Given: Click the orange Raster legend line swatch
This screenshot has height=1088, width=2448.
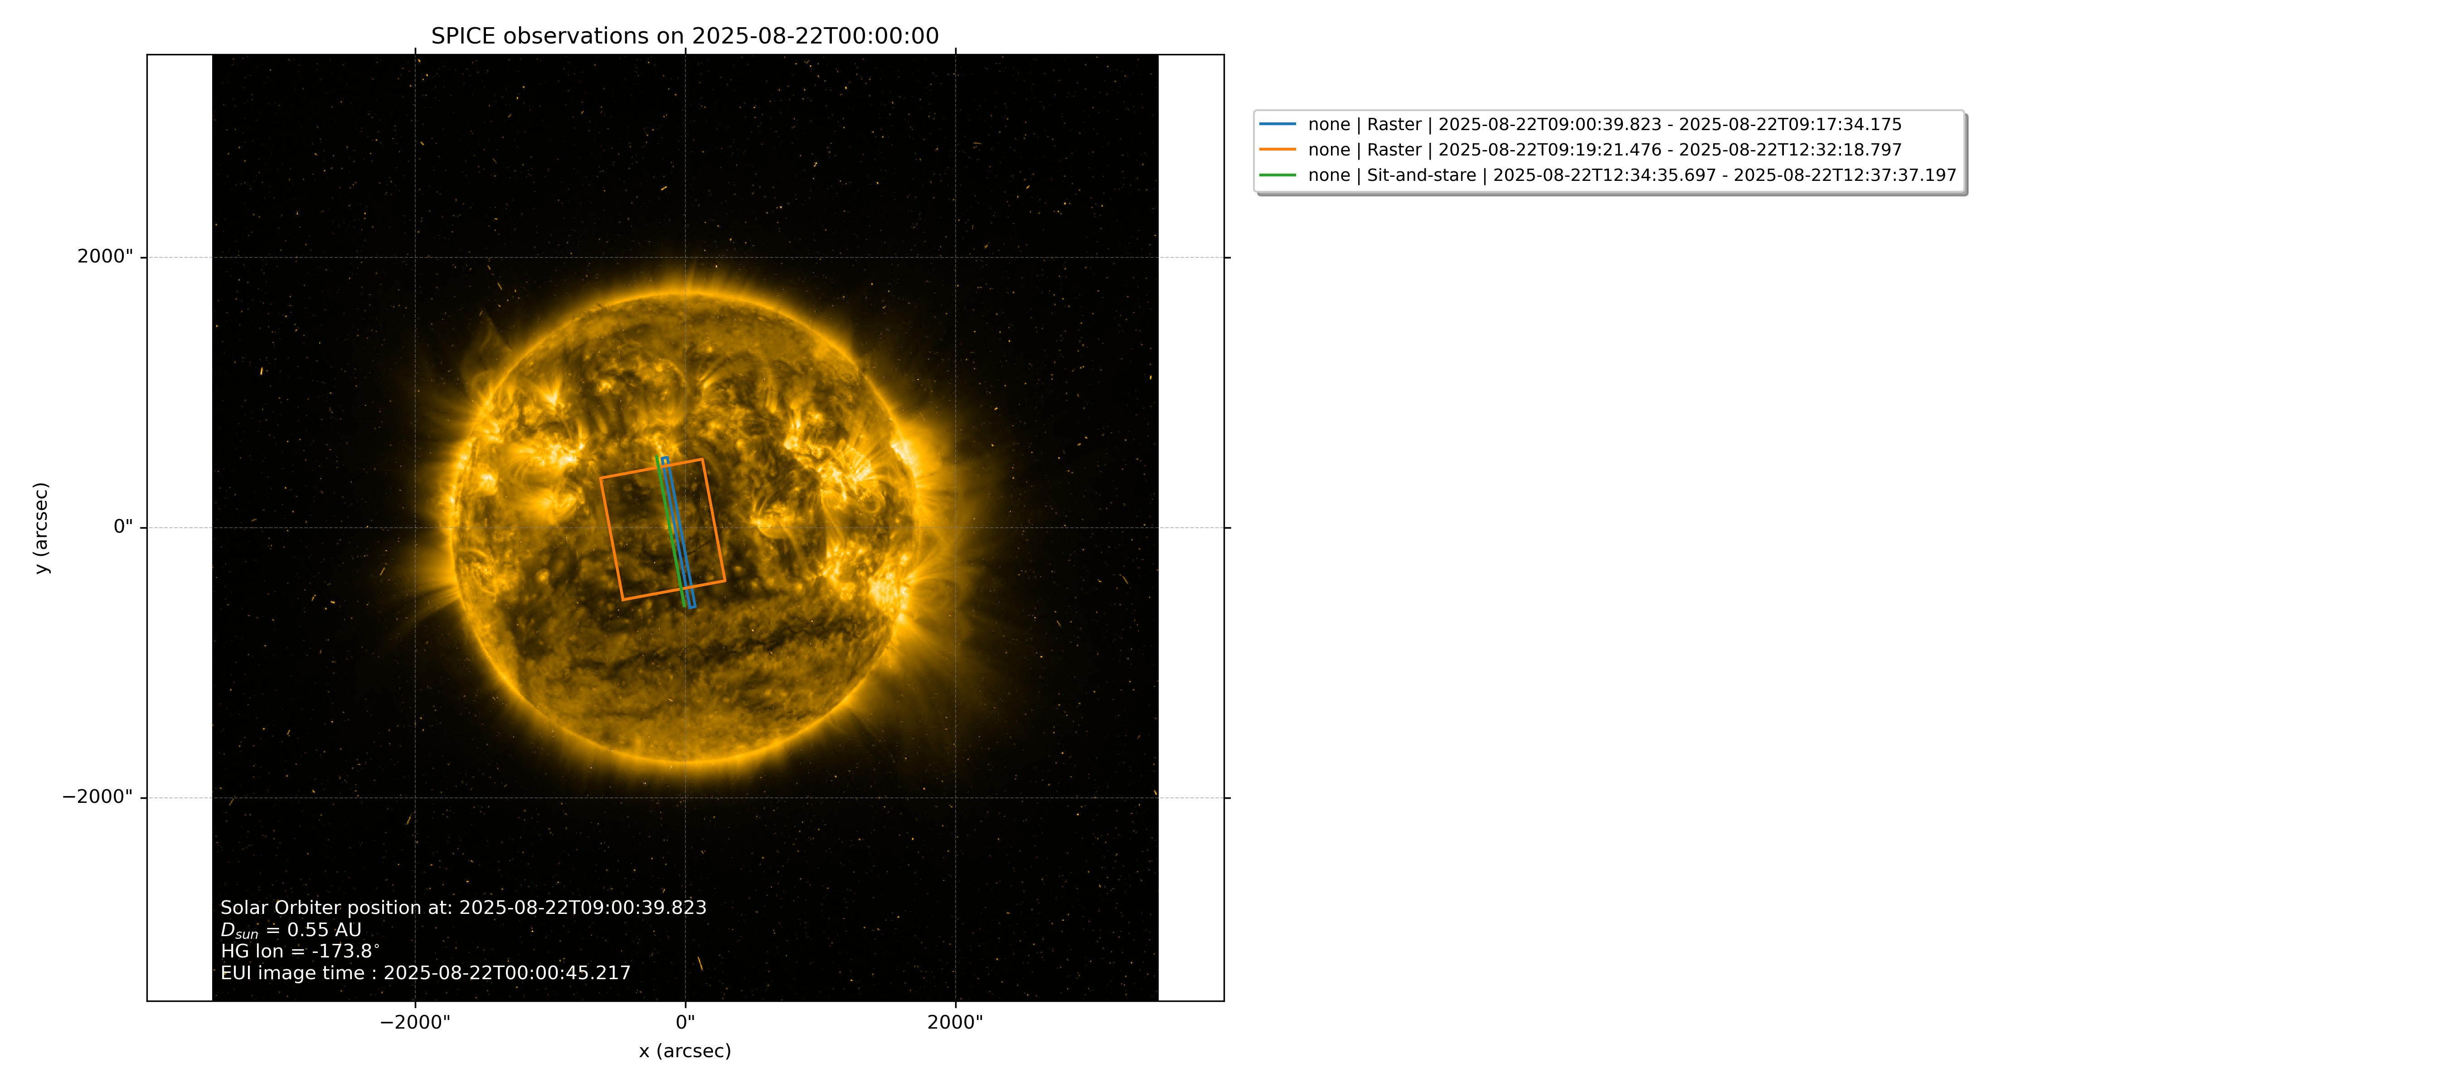Looking at the screenshot, I should coord(1277,150).
